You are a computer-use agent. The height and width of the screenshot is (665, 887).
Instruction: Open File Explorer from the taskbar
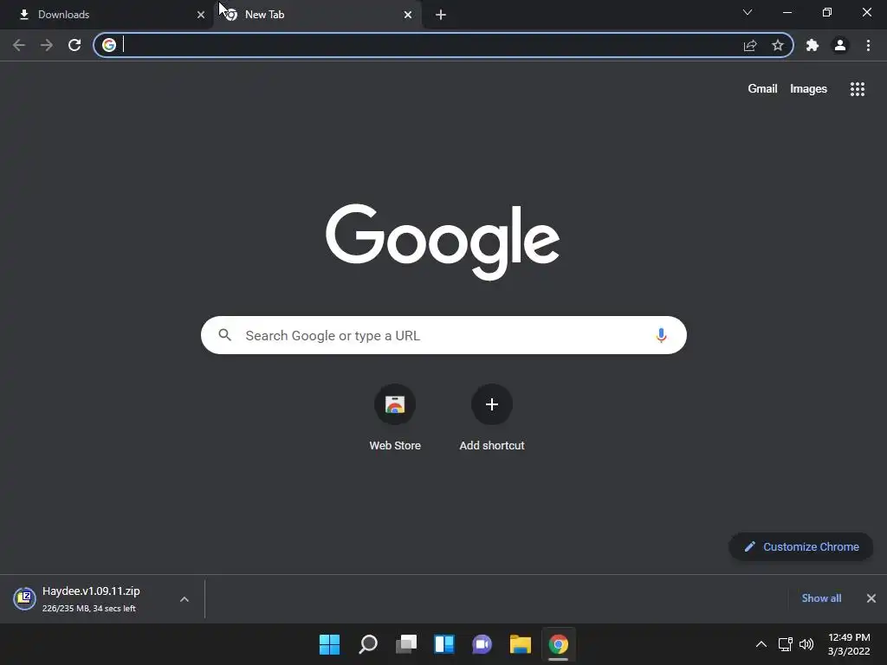click(x=521, y=644)
